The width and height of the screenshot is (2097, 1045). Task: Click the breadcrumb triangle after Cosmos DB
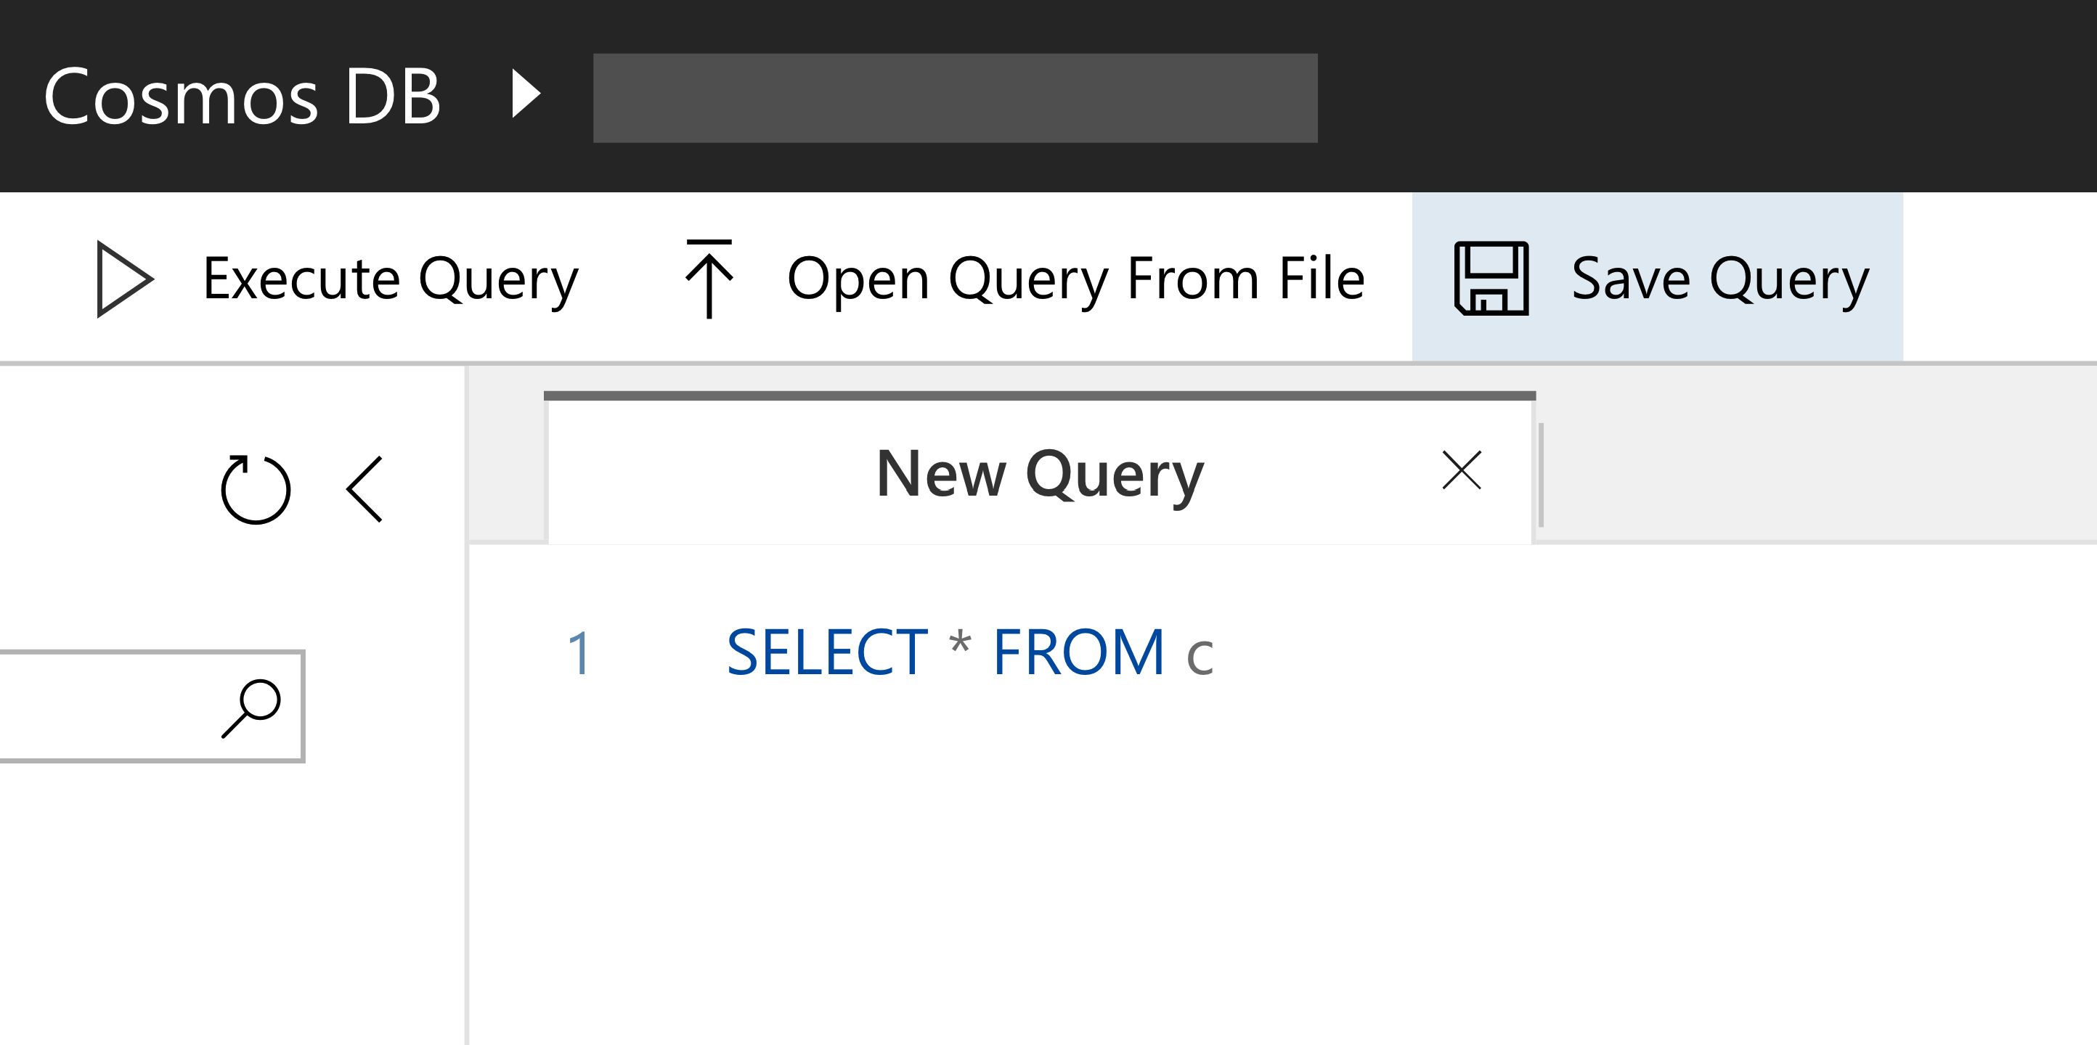pyautogui.click(x=526, y=94)
